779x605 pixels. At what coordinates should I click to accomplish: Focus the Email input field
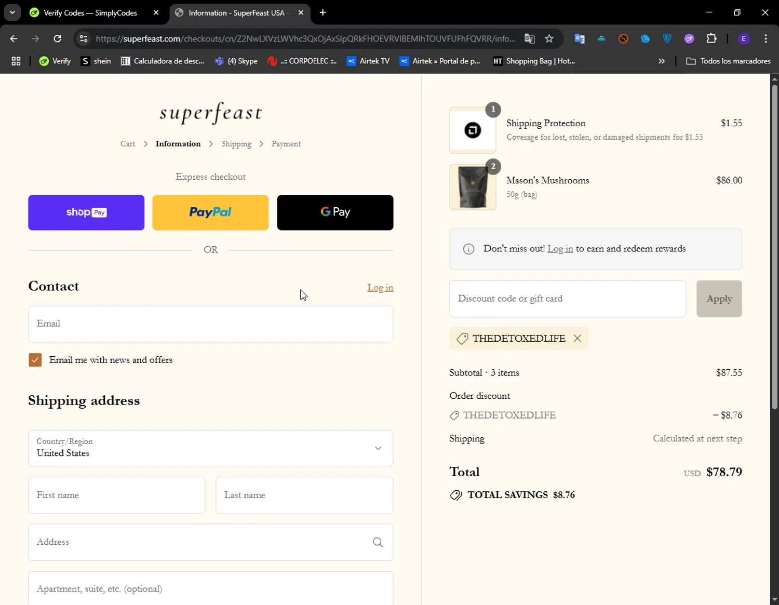(210, 324)
